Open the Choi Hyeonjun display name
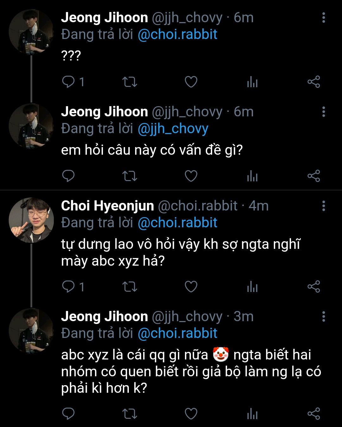342x427 pixels. 107,206
